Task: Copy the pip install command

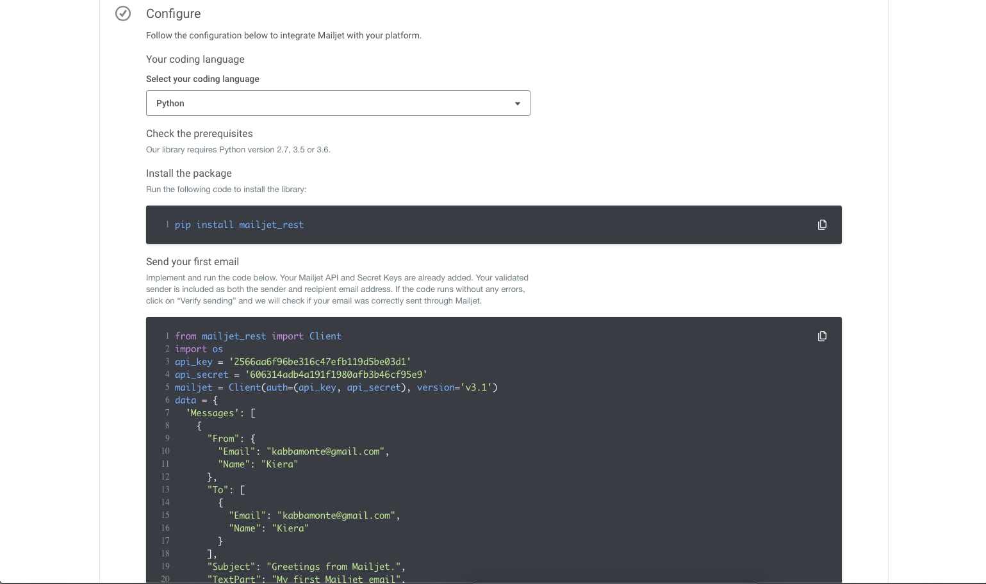Action: tap(822, 225)
